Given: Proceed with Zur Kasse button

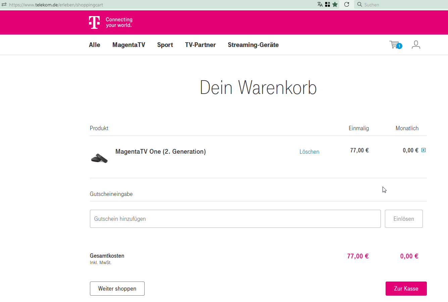Looking at the screenshot, I should click(406, 289).
